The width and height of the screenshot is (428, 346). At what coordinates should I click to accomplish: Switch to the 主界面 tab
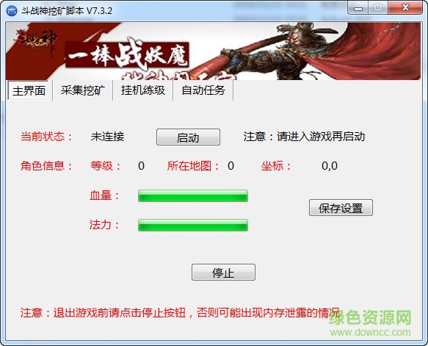pyautogui.click(x=29, y=90)
